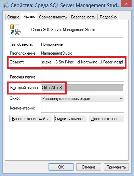Show the Подробно tab
134x176 pixels.
pos(108,17)
